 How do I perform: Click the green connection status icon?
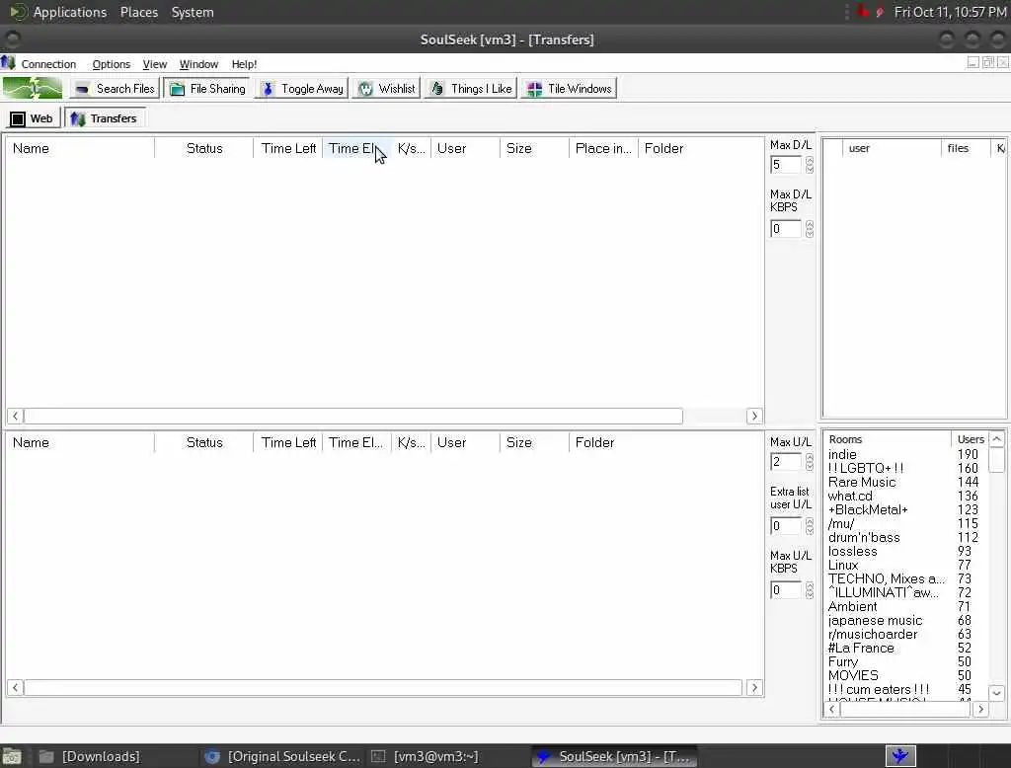pyautogui.click(x=33, y=88)
